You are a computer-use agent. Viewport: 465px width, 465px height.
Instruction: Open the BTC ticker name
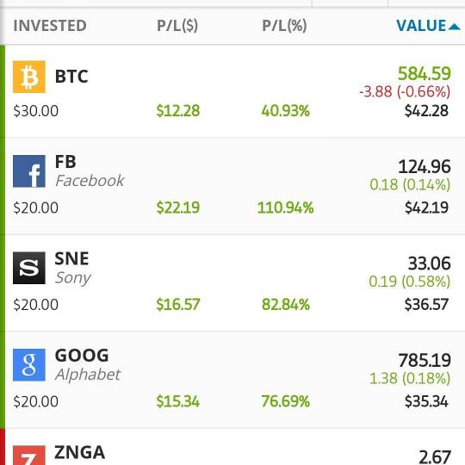click(x=71, y=77)
